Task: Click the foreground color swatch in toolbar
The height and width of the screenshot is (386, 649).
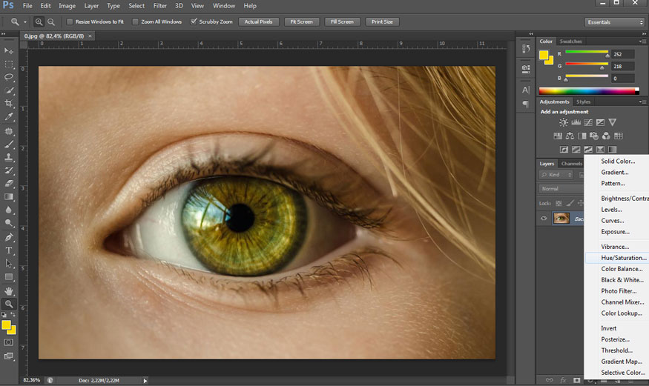Action: (6, 325)
